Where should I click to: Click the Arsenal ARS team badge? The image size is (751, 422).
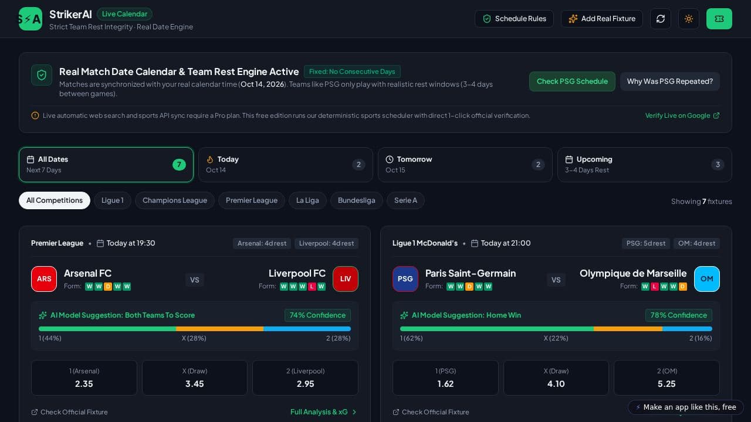(44, 279)
